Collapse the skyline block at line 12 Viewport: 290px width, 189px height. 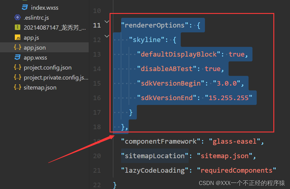[x=106, y=36]
